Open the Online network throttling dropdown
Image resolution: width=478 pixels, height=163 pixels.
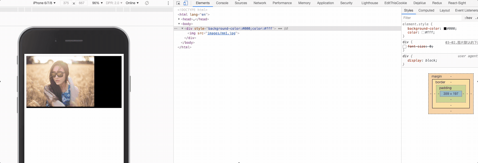tap(132, 3)
